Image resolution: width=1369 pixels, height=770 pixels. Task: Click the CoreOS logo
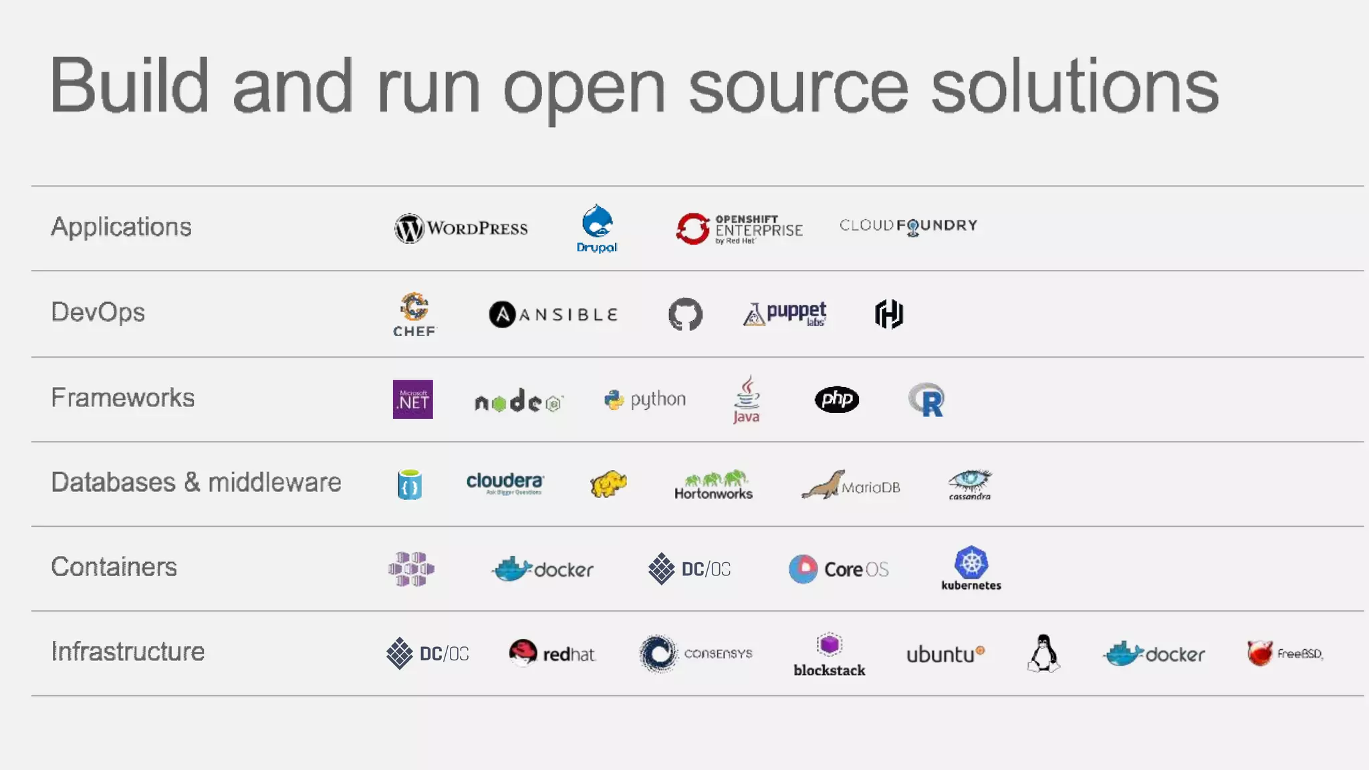(x=839, y=569)
